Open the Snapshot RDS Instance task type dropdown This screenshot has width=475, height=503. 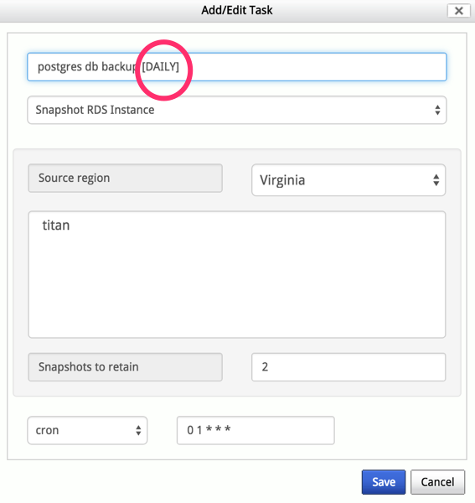coord(237,110)
